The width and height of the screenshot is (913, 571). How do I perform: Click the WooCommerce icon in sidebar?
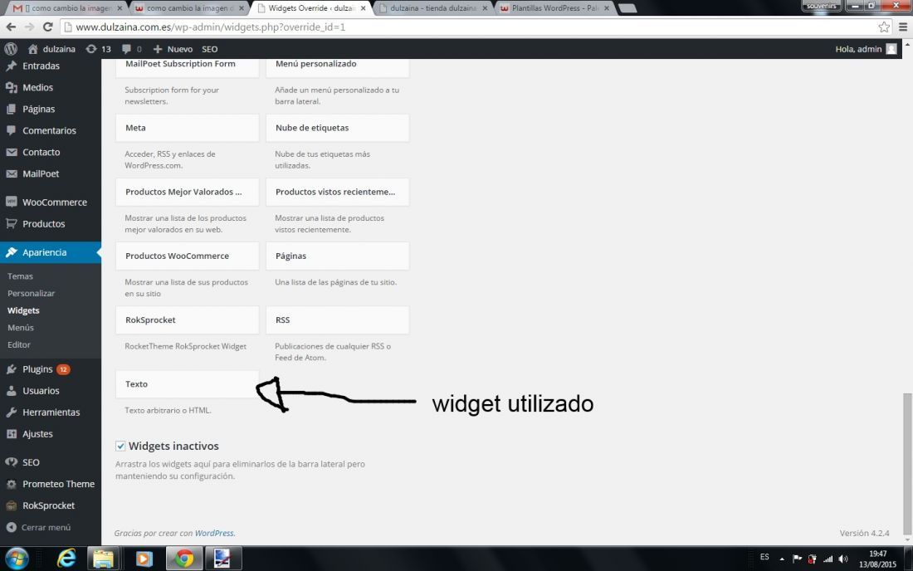tap(11, 202)
